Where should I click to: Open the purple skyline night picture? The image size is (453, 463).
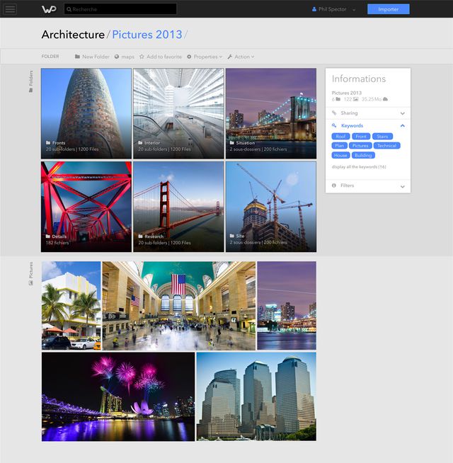(287, 306)
